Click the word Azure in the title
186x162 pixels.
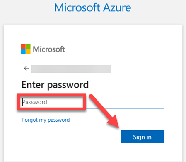pyautogui.click(x=117, y=7)
